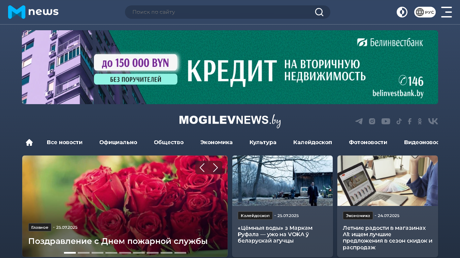Select the first carousel indicator

70,253
